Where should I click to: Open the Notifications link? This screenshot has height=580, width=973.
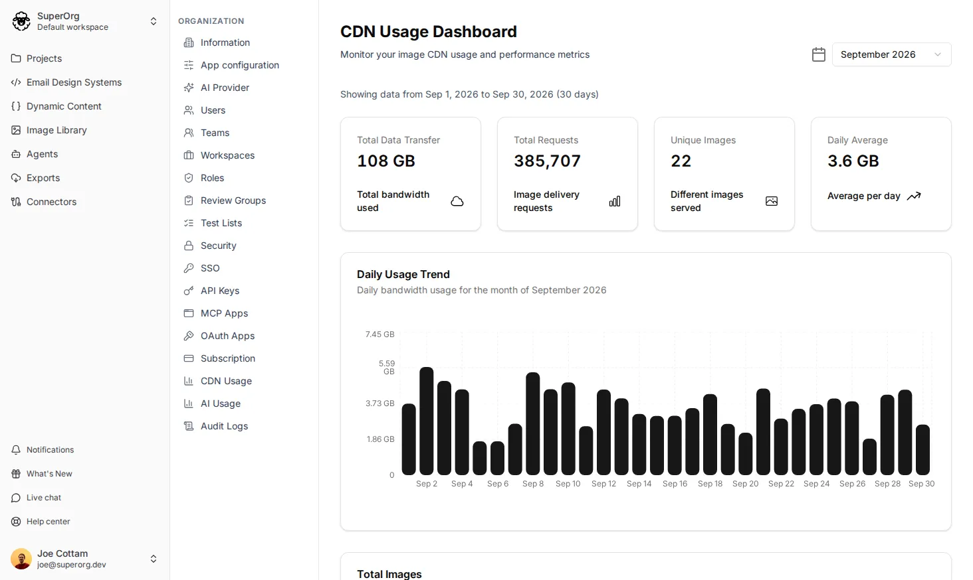coord(50,450)
